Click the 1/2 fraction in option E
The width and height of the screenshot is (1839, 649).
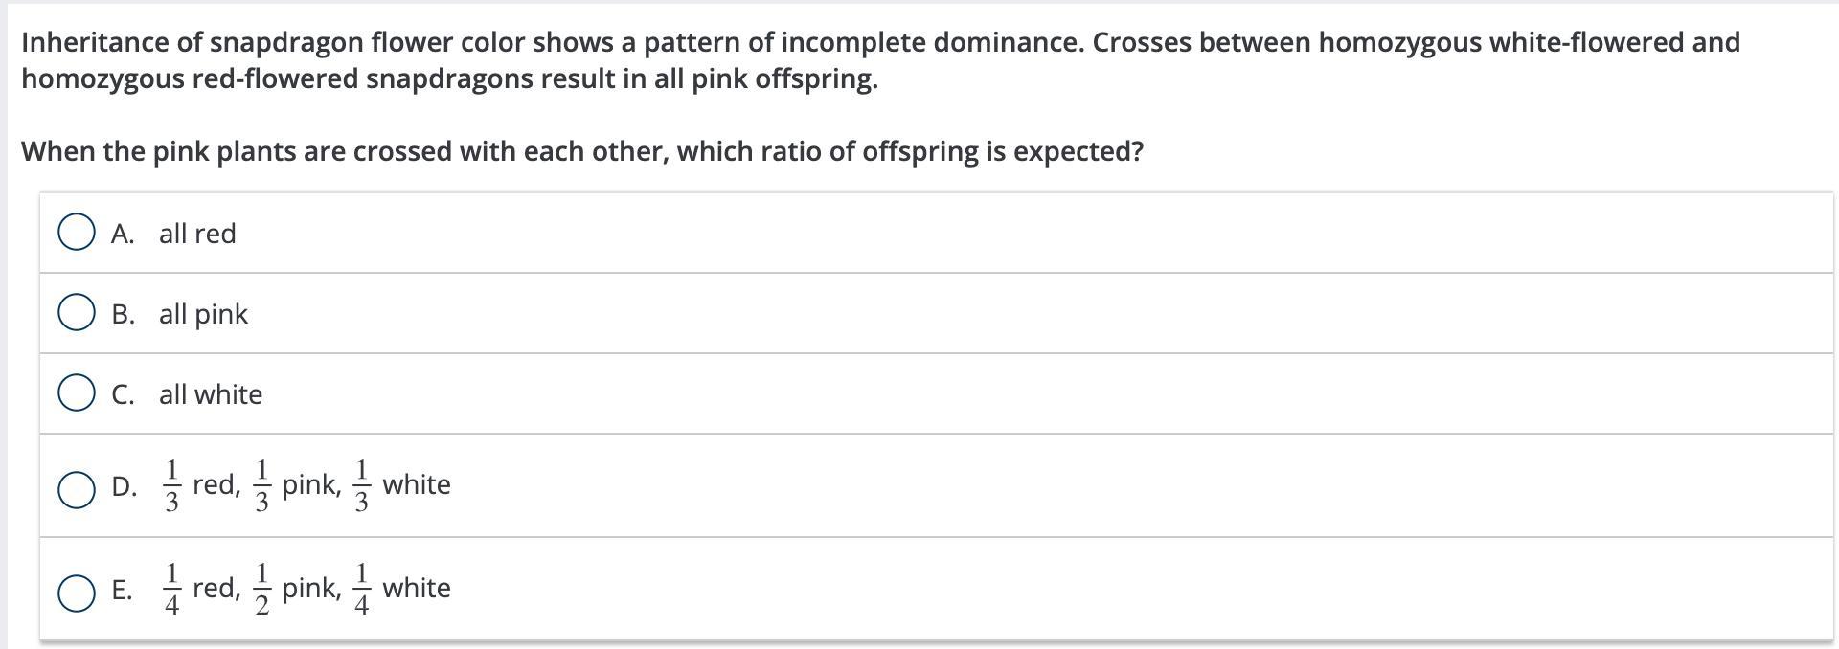coord(261,589)
